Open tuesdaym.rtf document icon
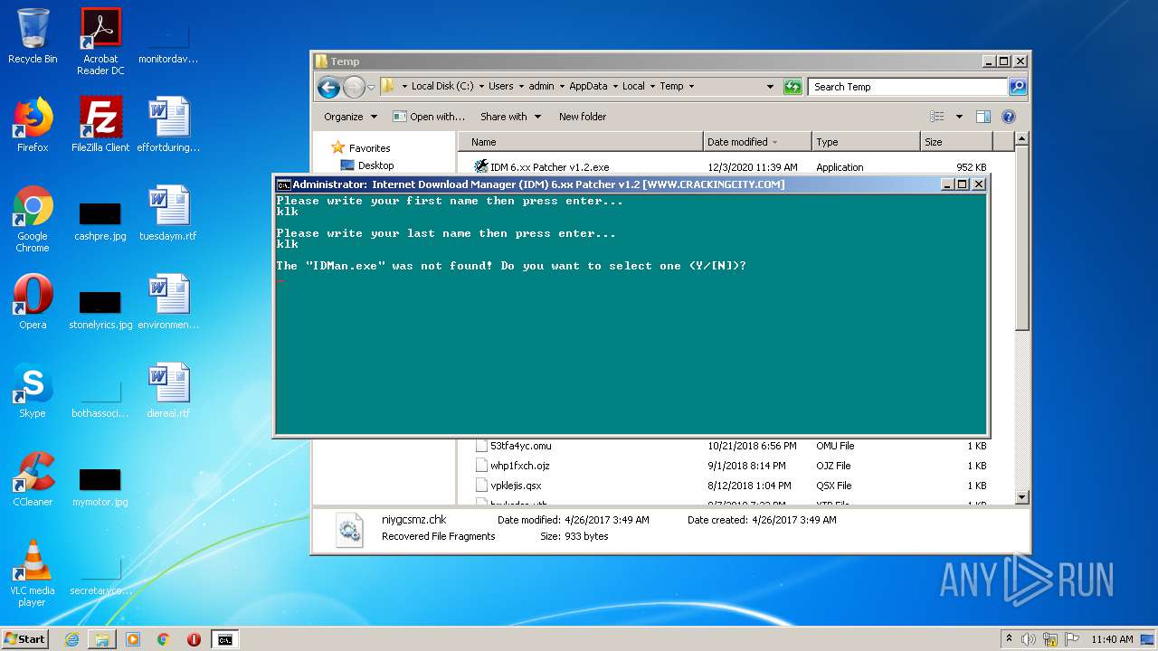 pos(168,213)
